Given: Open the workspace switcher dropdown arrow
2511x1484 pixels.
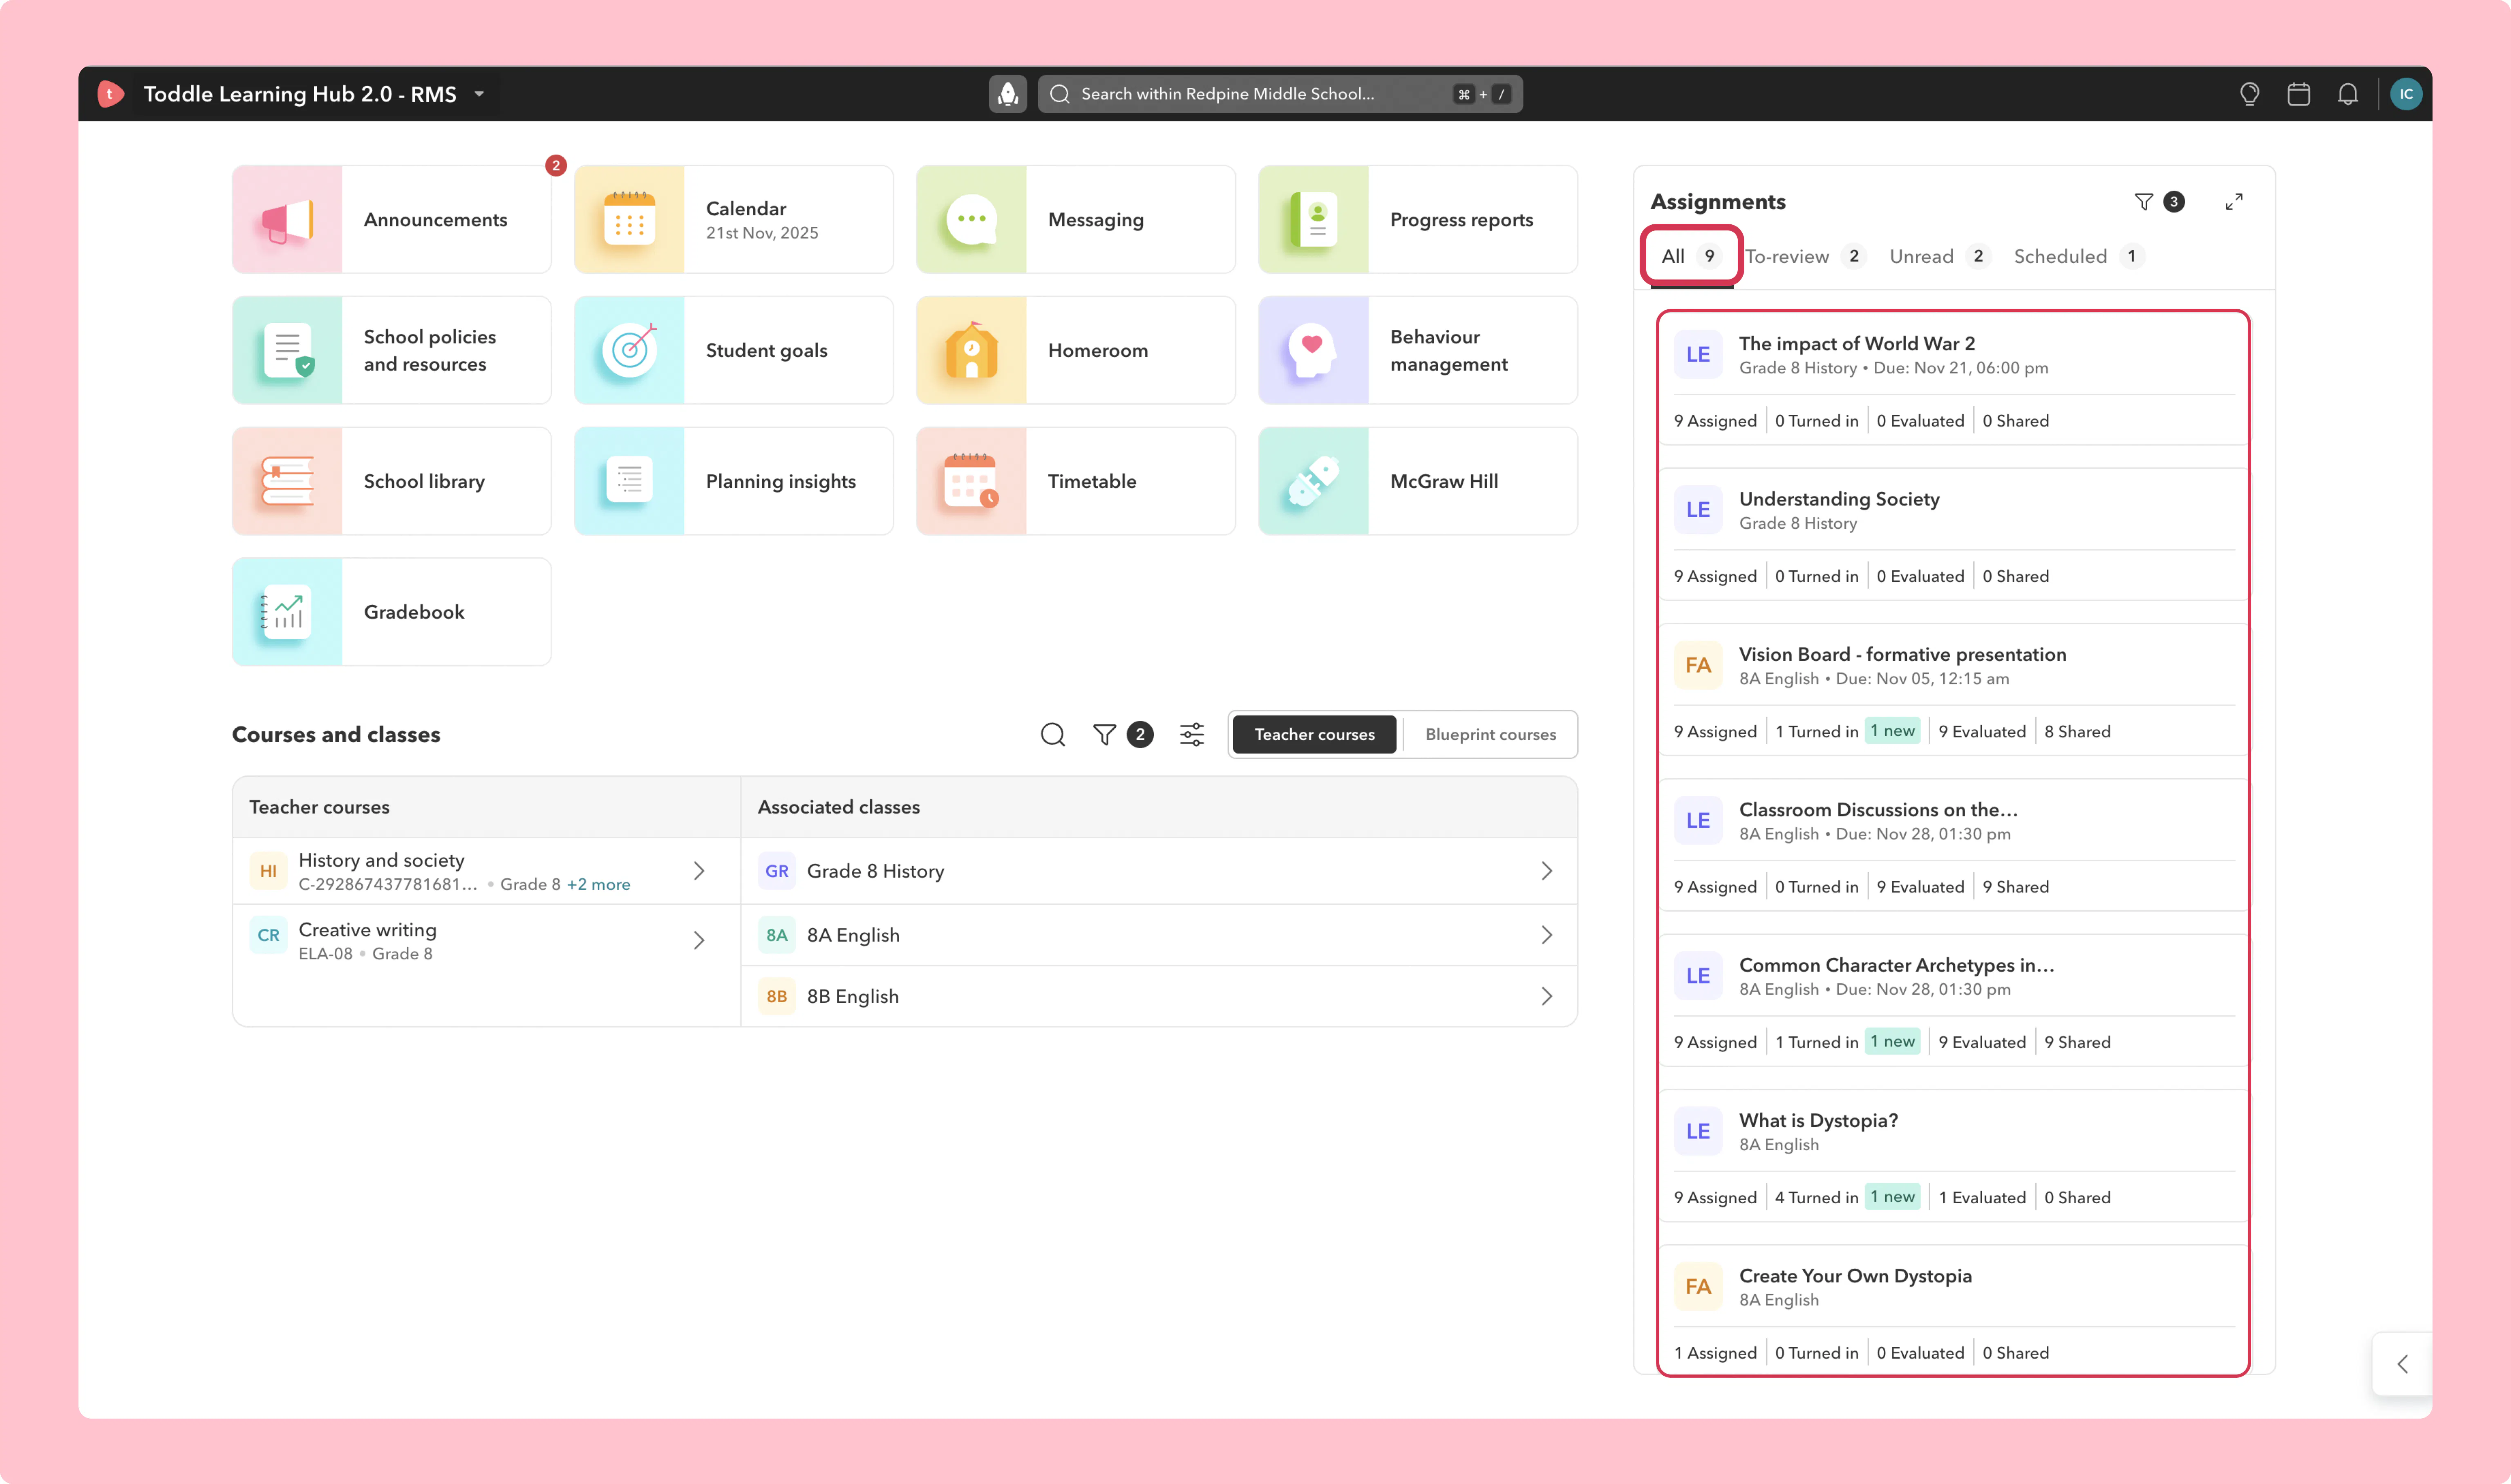Looking at the screenshot, I should coord(479,94).
